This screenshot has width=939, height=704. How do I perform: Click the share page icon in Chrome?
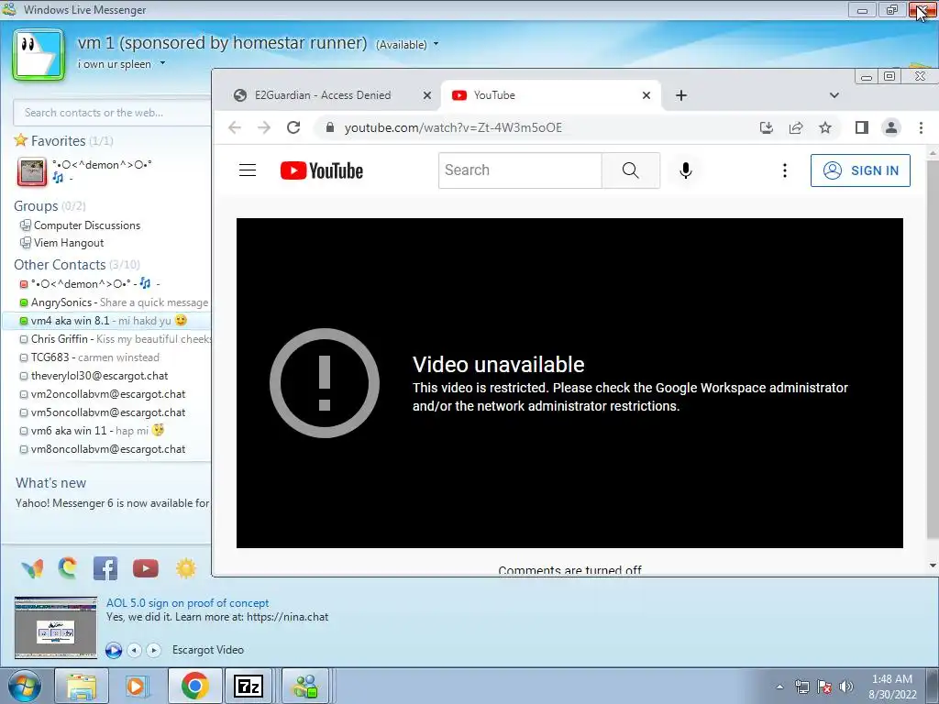(x=796, y=127)
